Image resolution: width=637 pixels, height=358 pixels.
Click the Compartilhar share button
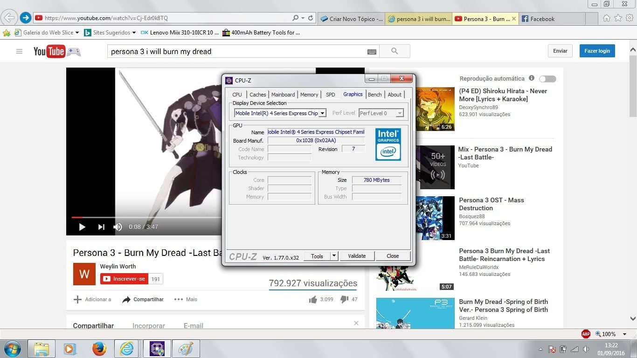pyautogui.click(x=143, y=299)
